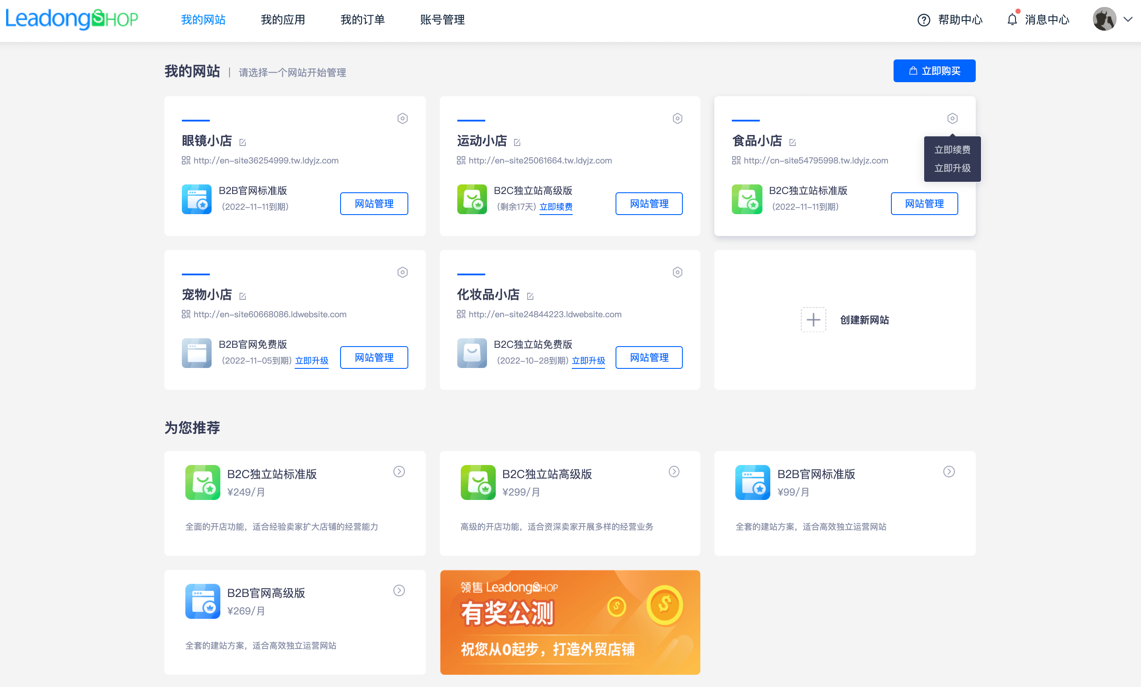Expand user avatar dropdown arrow

[1128, 19]
